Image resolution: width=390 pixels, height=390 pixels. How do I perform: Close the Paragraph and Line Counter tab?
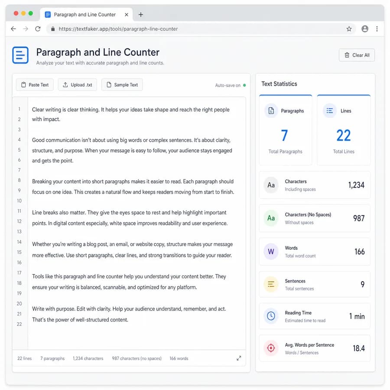(127, 15)
